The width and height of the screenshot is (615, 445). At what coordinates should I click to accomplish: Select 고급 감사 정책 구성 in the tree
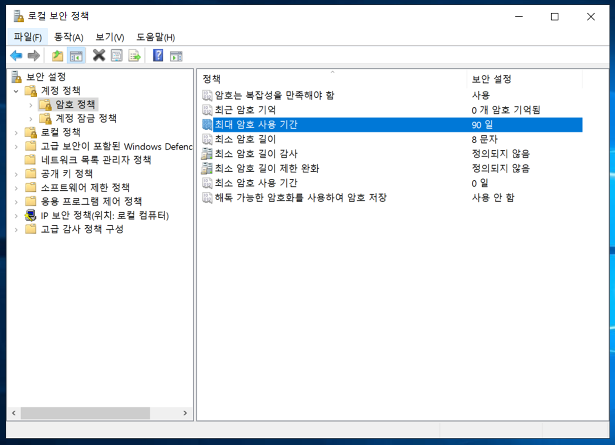click(82, 229)
